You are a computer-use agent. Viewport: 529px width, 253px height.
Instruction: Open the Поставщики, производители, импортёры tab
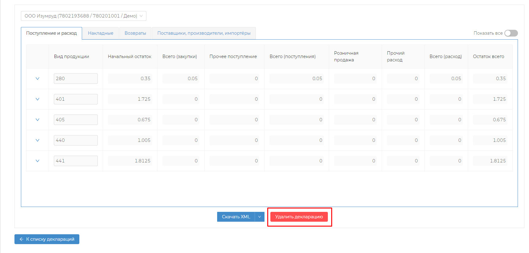click(204, 33)
